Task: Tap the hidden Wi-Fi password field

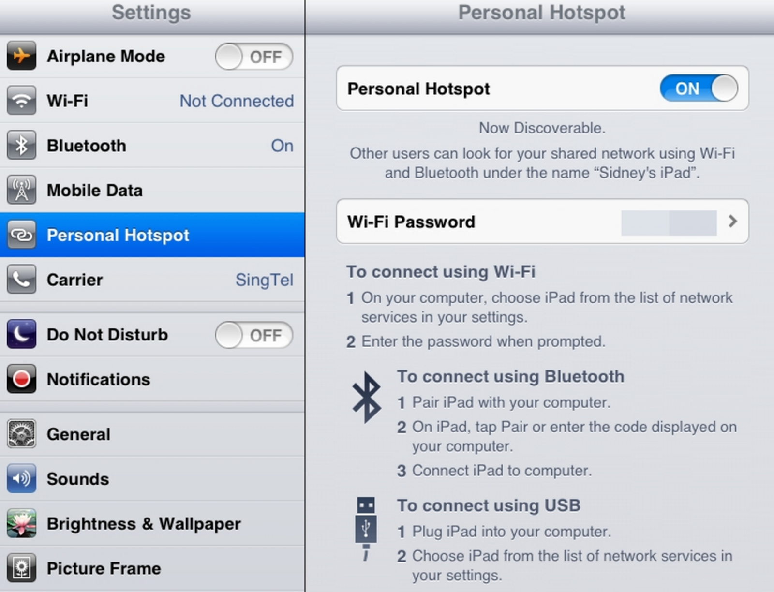Action: click(669, 222)
